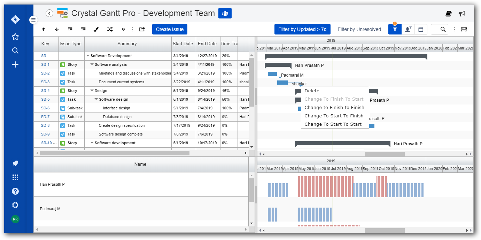Collapse the Software design task
Image resolution: width=481 pixels, height=240 pixels.
[96, 99]
